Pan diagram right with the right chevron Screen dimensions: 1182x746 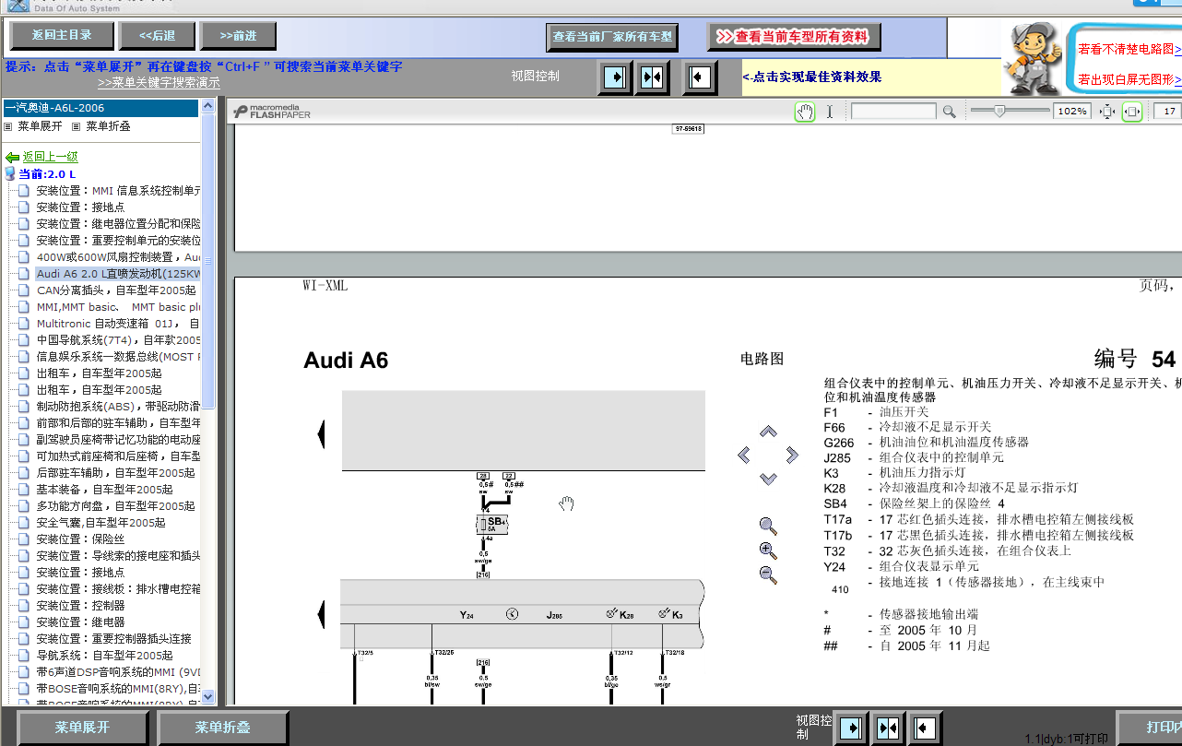coord(792,455)
